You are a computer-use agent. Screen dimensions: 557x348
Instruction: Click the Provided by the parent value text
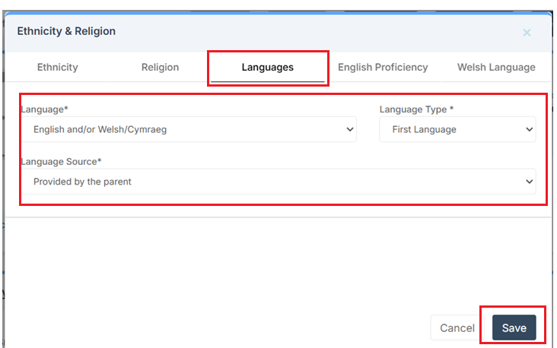tap(82, 182)
